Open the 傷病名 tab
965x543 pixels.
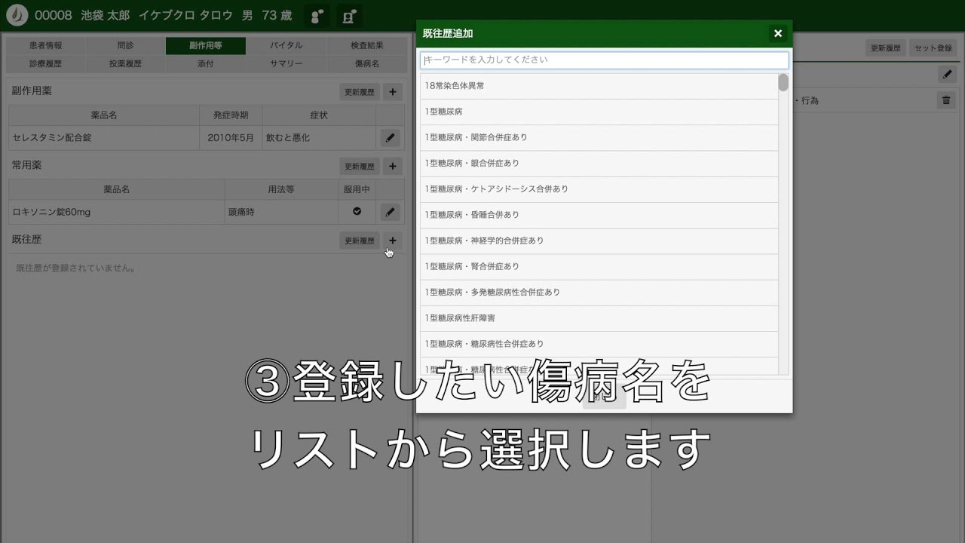click(x=366, y=64)
